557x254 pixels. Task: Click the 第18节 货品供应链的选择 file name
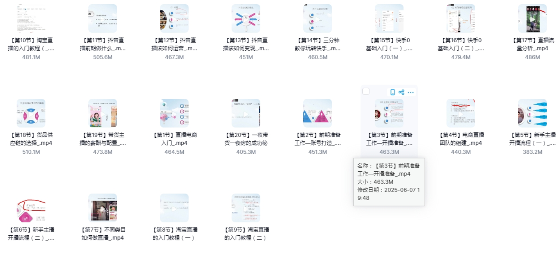click(x=31, y=139)
